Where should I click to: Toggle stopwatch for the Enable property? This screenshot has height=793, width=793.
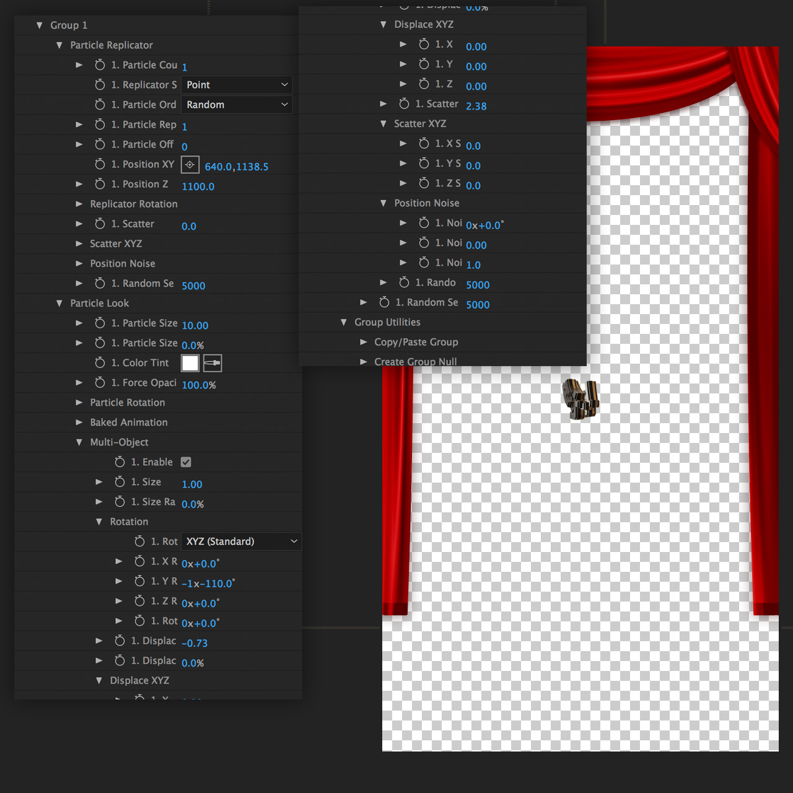[120, 462]
